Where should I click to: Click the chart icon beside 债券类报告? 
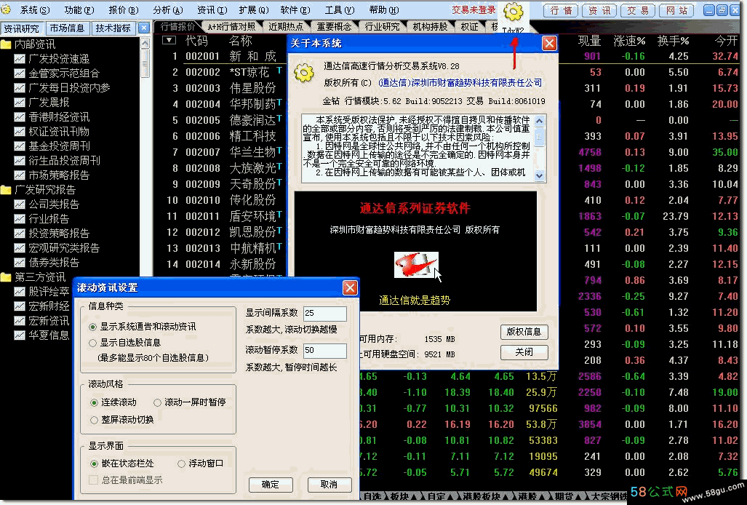[x=20, y=263]
